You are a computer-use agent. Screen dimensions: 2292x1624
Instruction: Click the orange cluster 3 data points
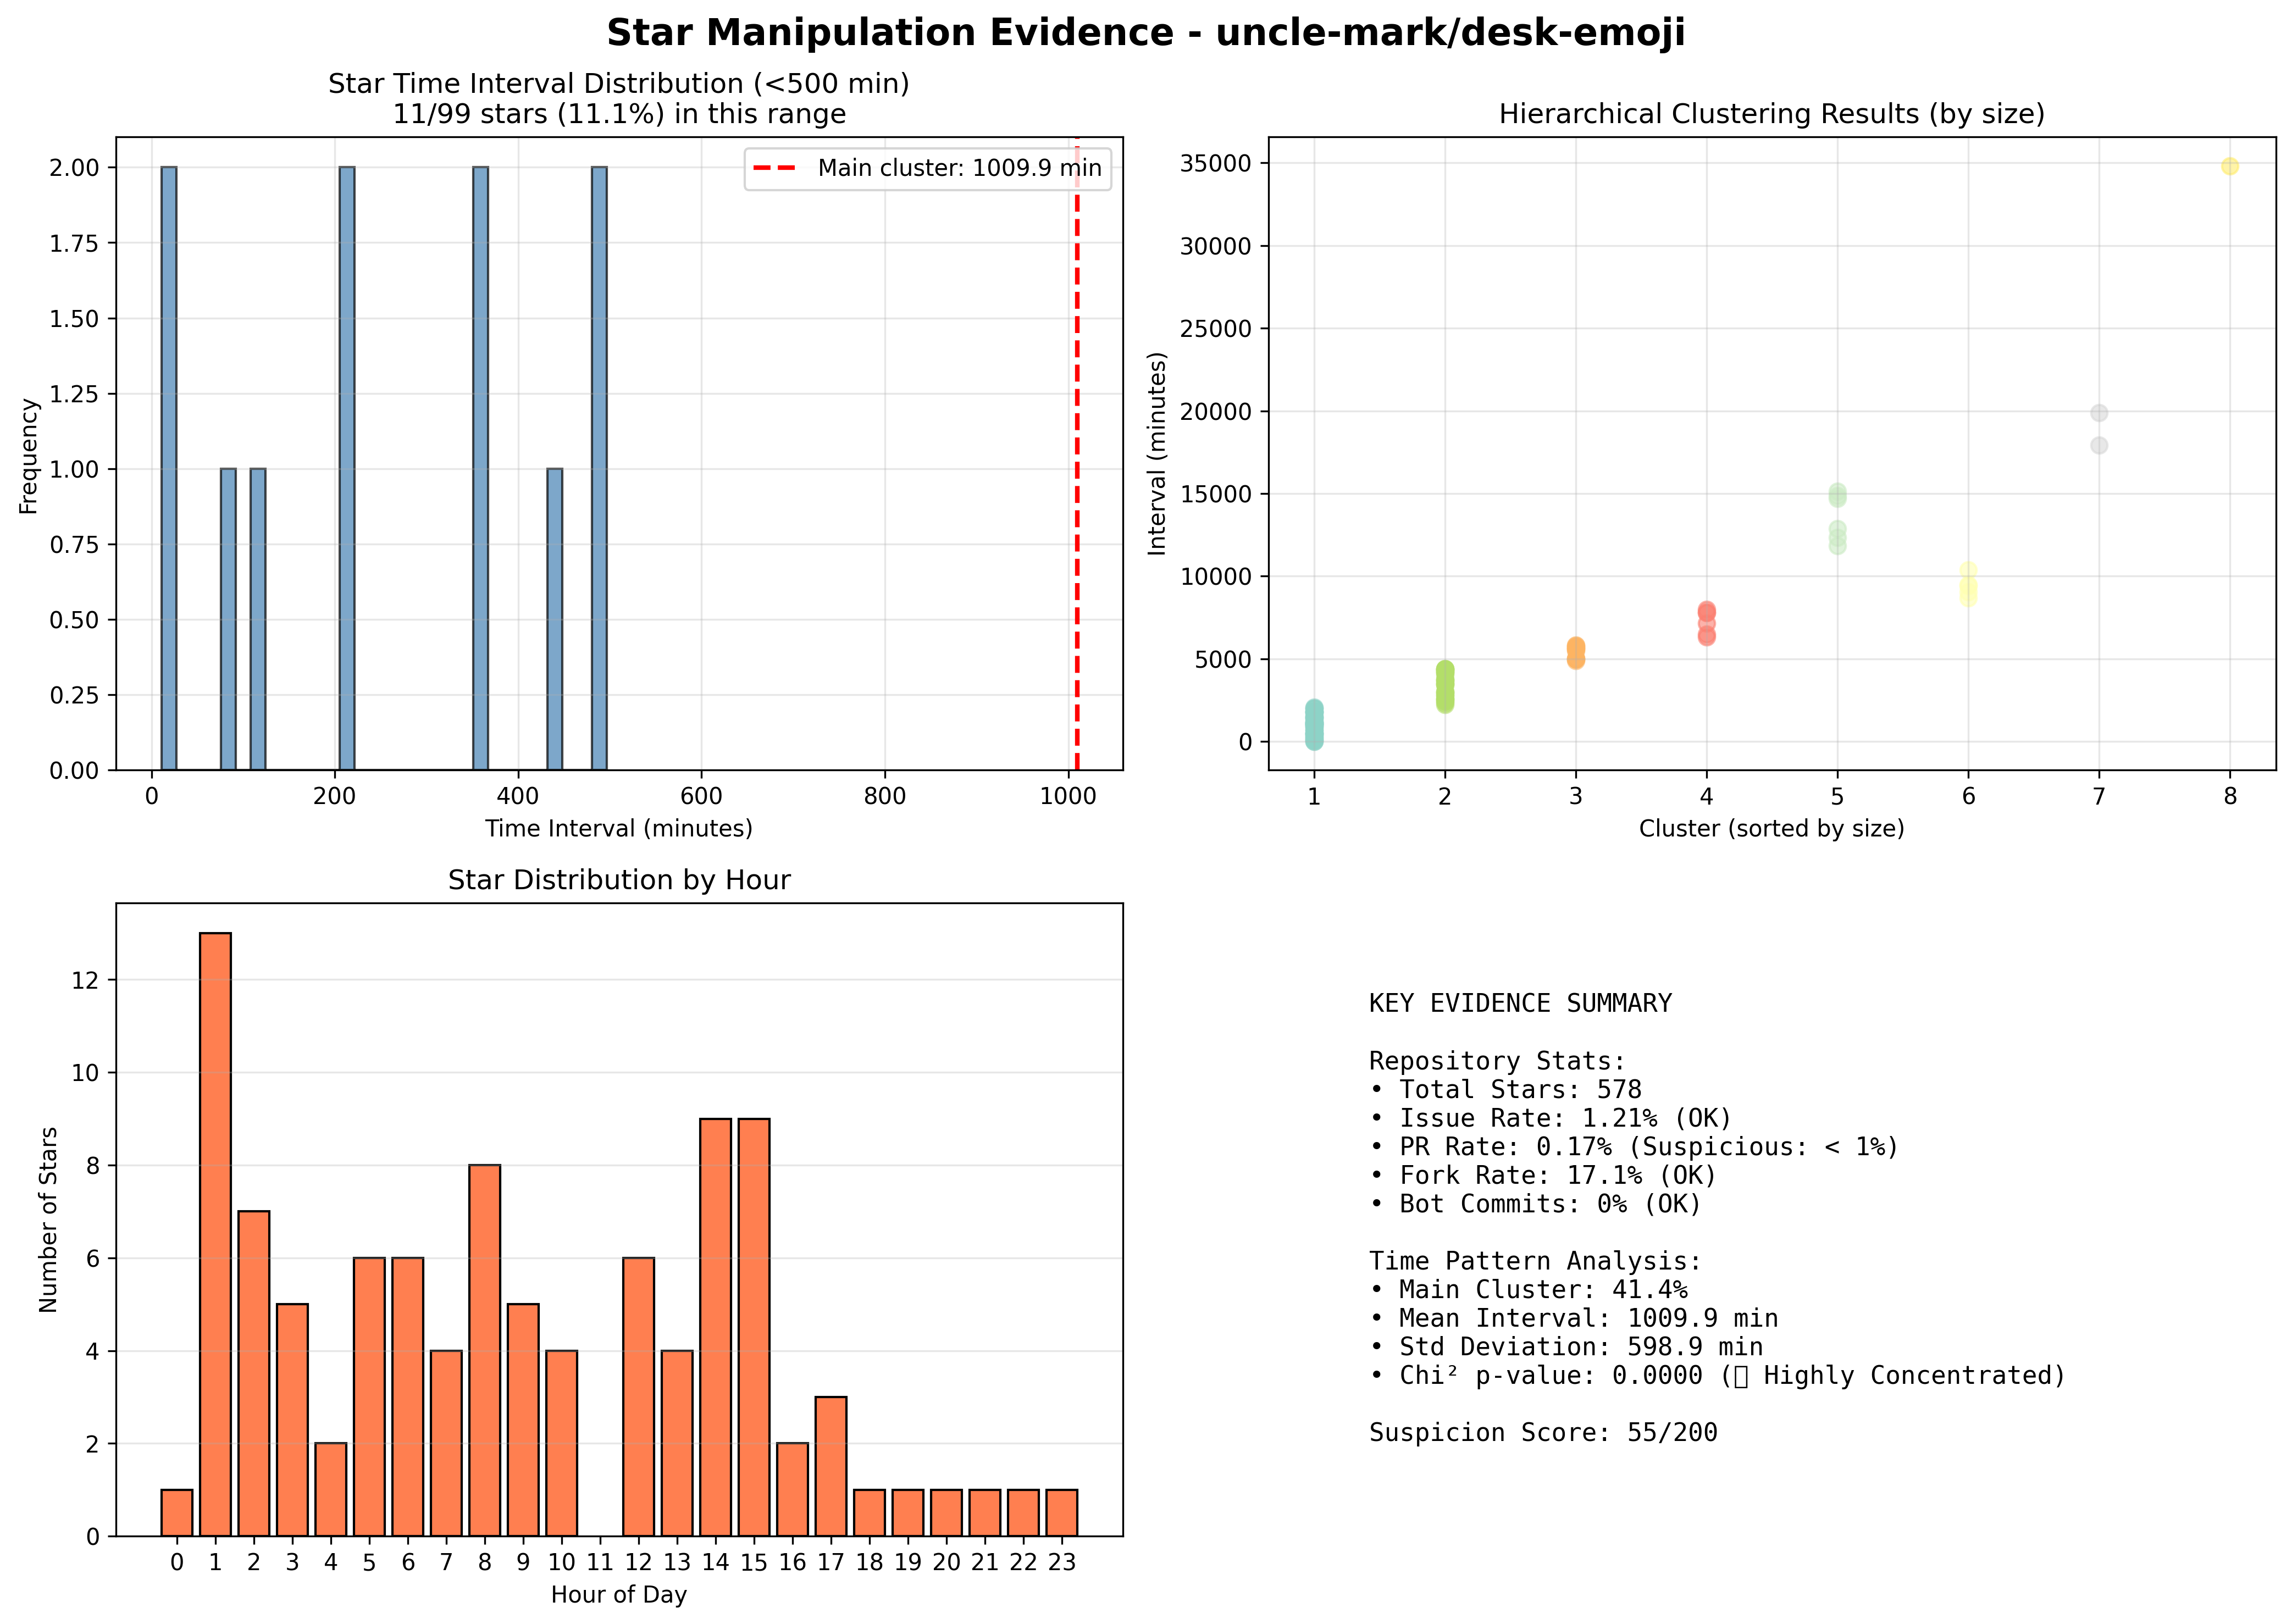coord(1576,653)
